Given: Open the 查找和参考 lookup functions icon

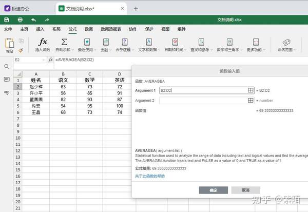Looking at the screenshot, I should point(201,42).
